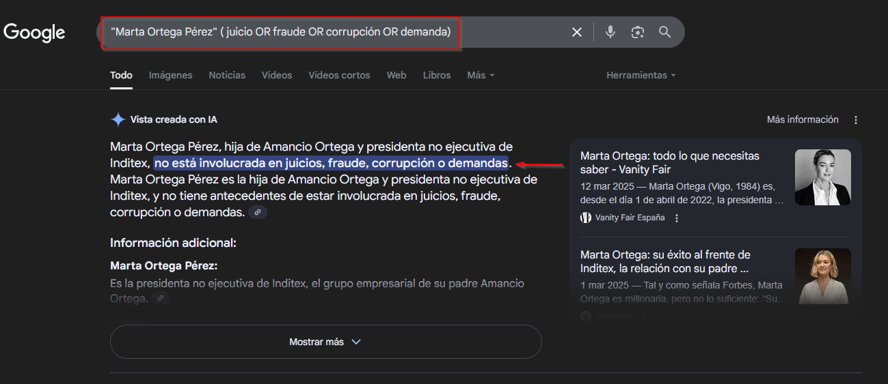Open the Herramientas dropdown
Viewport: 888px width, 384px height.
[641, 75]
